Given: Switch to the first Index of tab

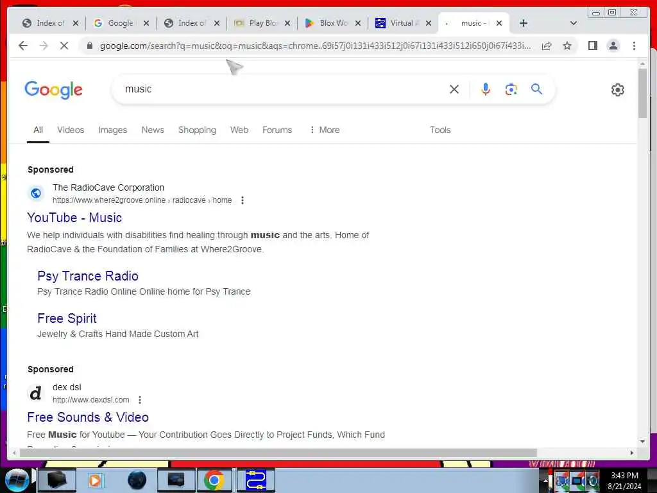Looking at the screenshot, I should click(50, 23).
